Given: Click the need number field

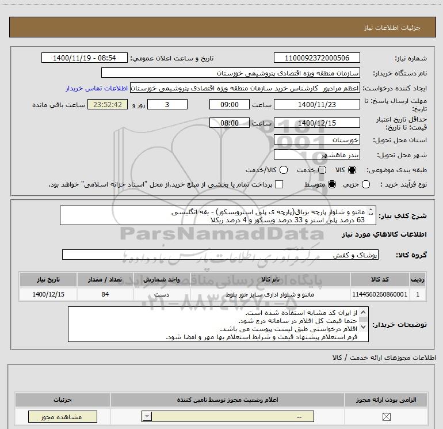Looking at the screenshot, I should (x=316, y=58).
